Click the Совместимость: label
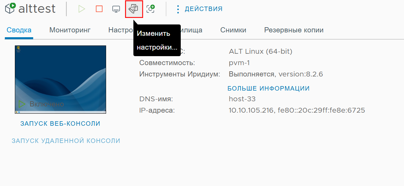 coord(167,63)
